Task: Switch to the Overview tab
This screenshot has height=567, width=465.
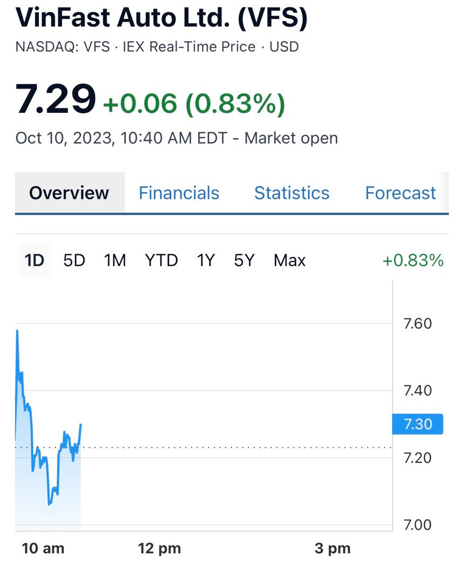Action: click(69, 193)
